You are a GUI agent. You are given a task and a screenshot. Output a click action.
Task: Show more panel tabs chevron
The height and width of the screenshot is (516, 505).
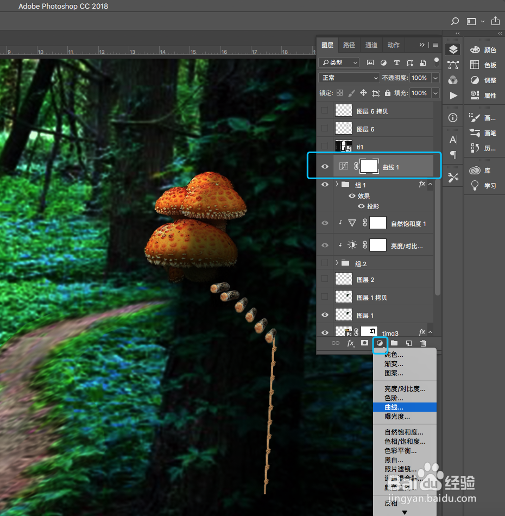point(422,45)
